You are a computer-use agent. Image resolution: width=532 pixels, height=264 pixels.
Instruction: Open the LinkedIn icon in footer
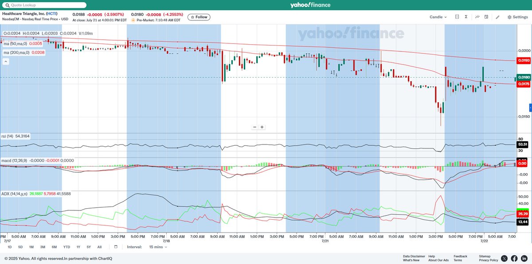pyautogui.click(x=524, y=258)
